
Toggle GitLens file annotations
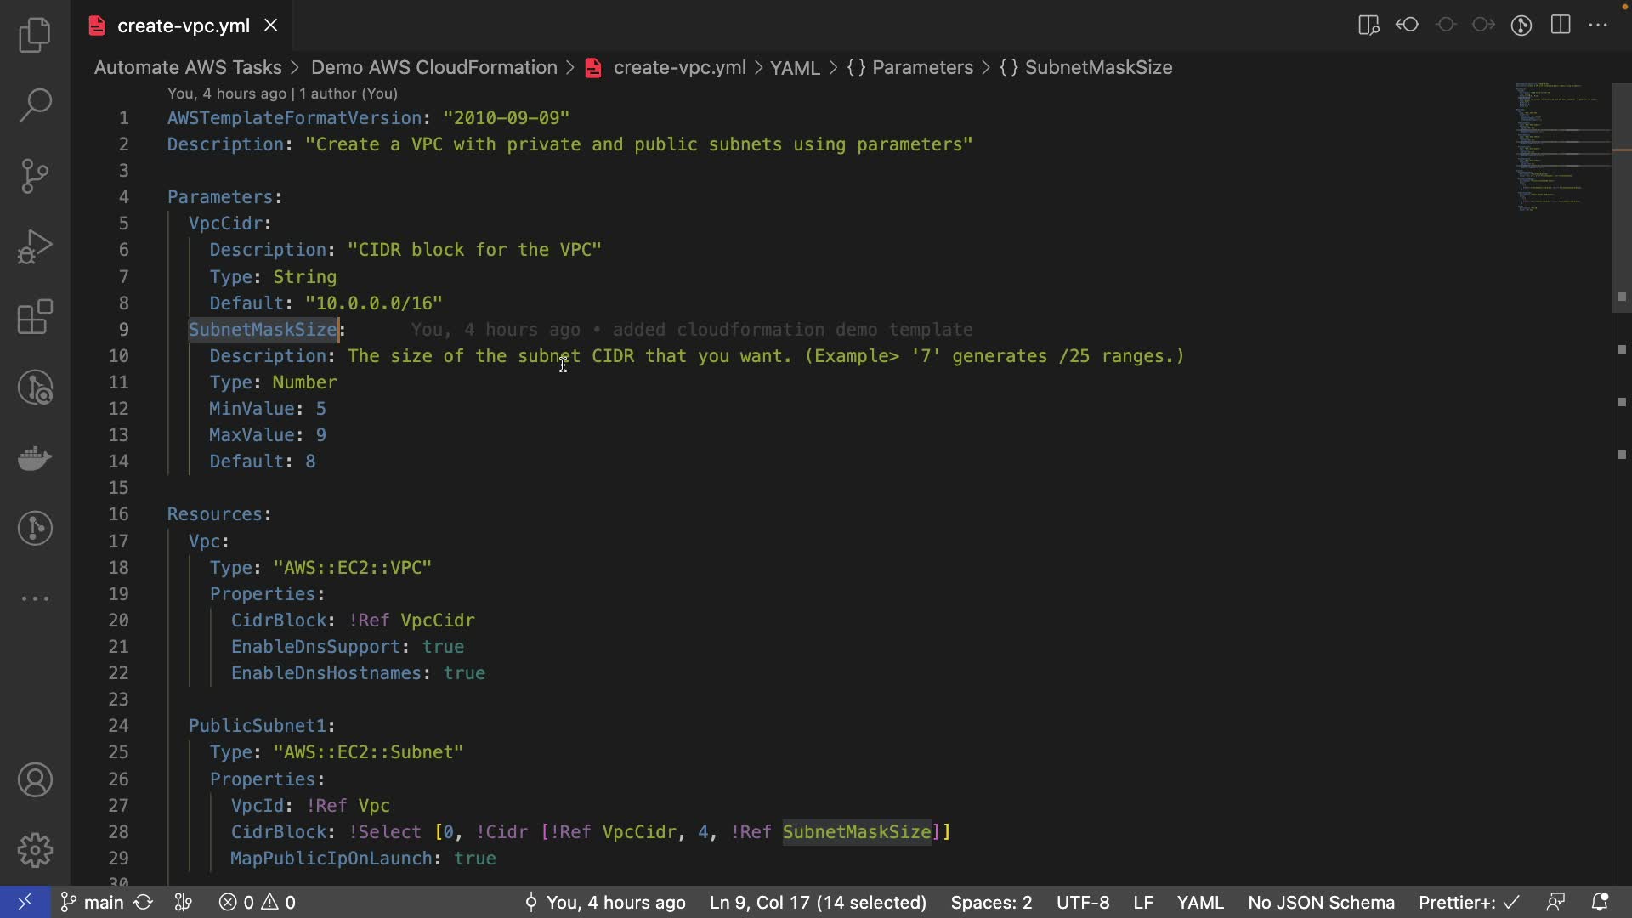click(1521, 25)
